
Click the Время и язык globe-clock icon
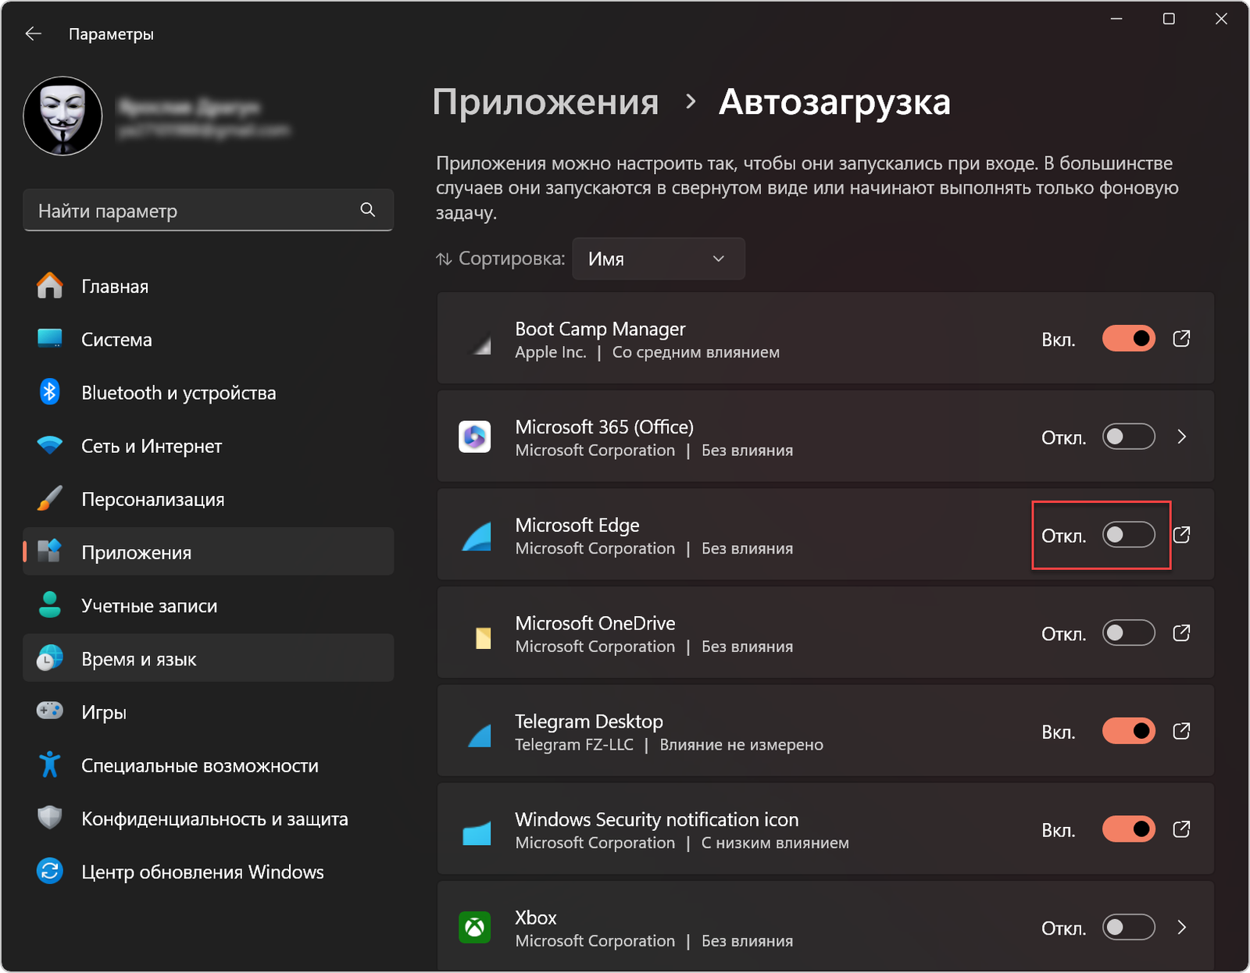[50, 658]
